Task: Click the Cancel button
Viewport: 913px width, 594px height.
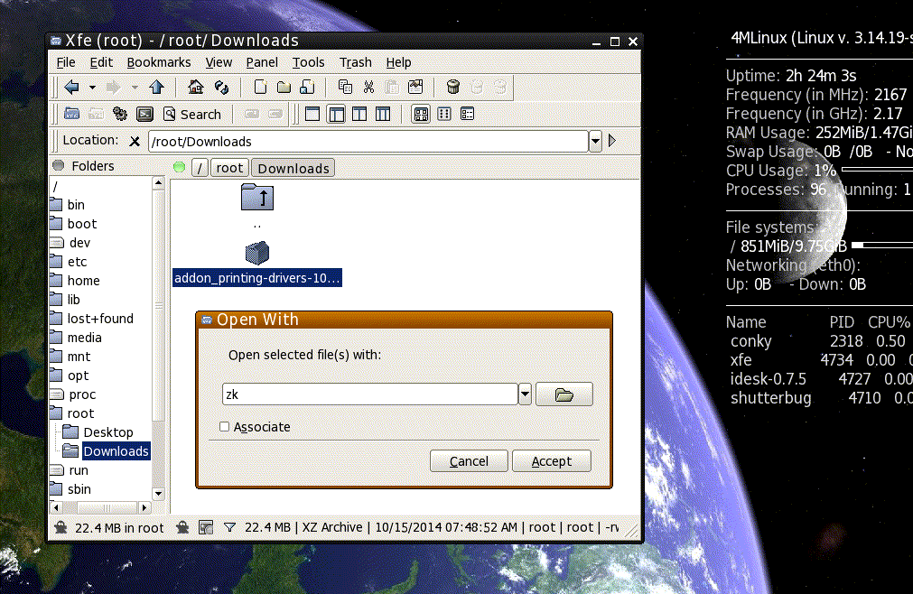Action: tap(469, 461)
